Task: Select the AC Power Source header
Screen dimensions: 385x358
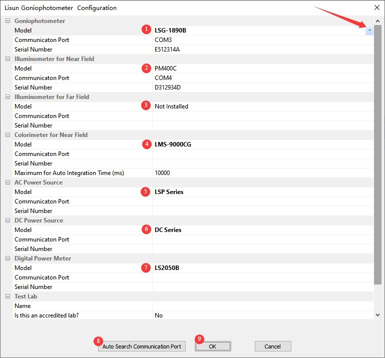Action: 39,182
